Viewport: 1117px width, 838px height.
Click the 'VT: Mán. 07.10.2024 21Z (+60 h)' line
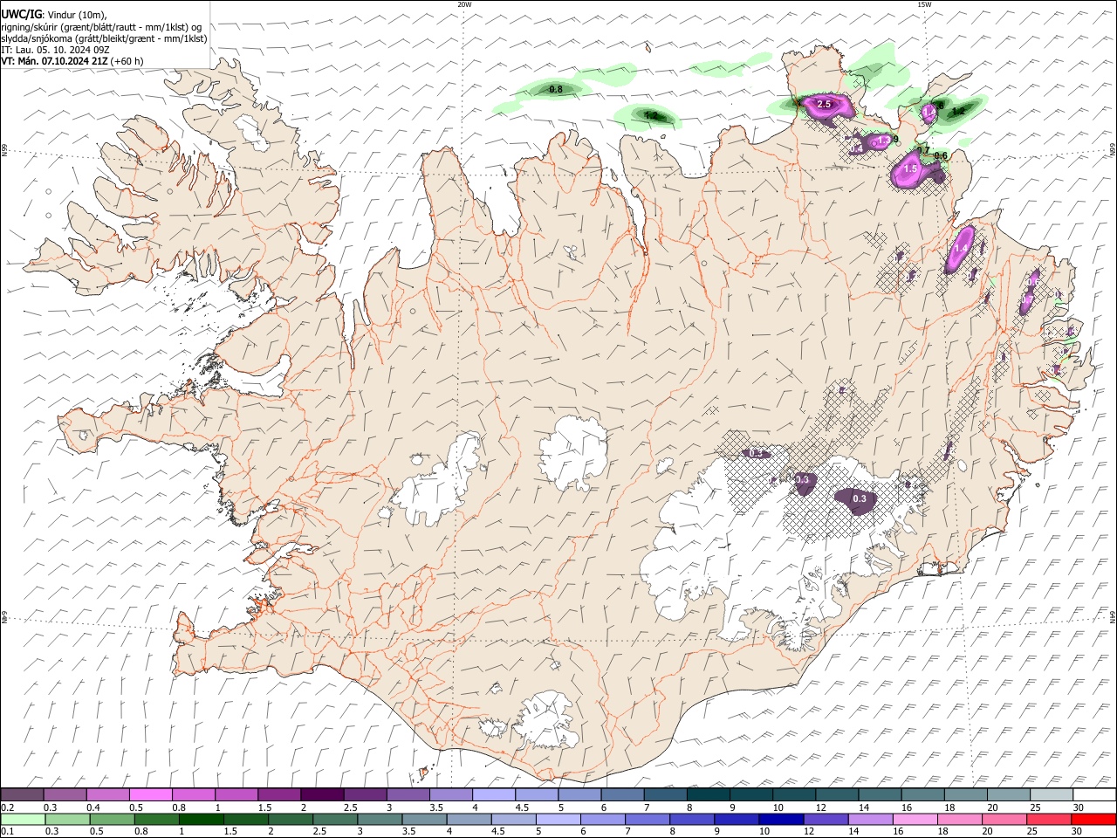(x=72, y=61)
